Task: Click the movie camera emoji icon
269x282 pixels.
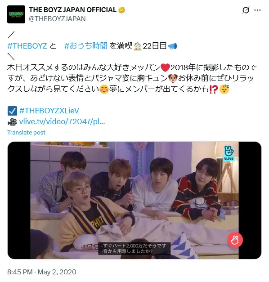Action: [12, 121]
